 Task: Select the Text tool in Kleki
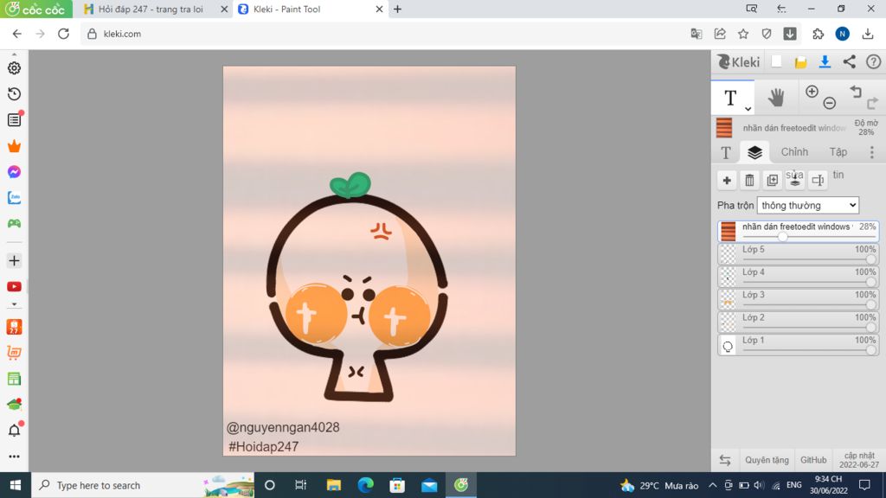point(730,98)
